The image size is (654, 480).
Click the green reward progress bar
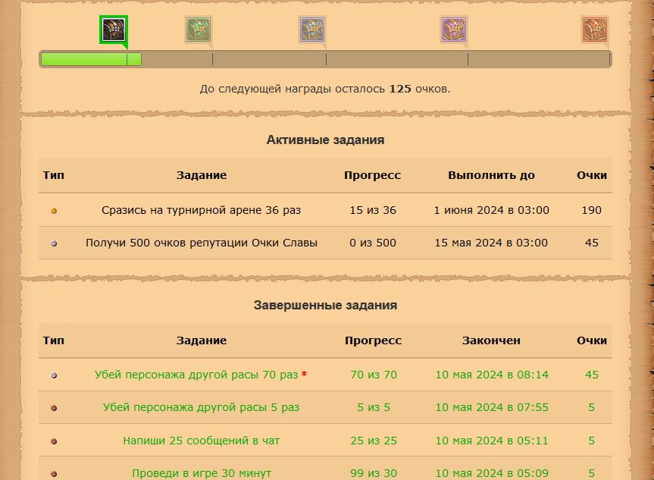pyautogui.click(x=92, y=59)
